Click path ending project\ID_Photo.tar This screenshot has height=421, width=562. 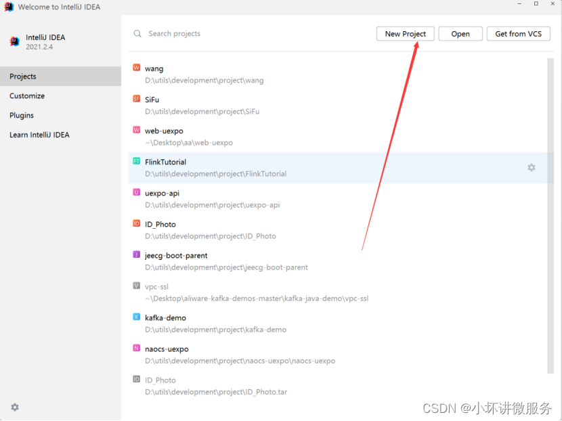216,392
